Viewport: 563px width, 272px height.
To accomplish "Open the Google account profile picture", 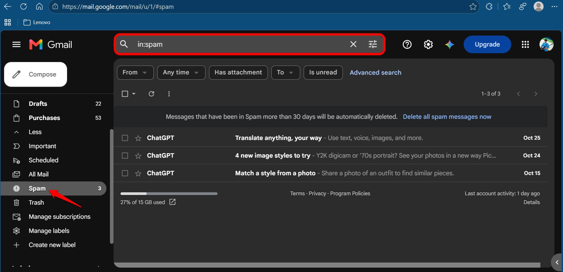I will click(x=547, y=44).
